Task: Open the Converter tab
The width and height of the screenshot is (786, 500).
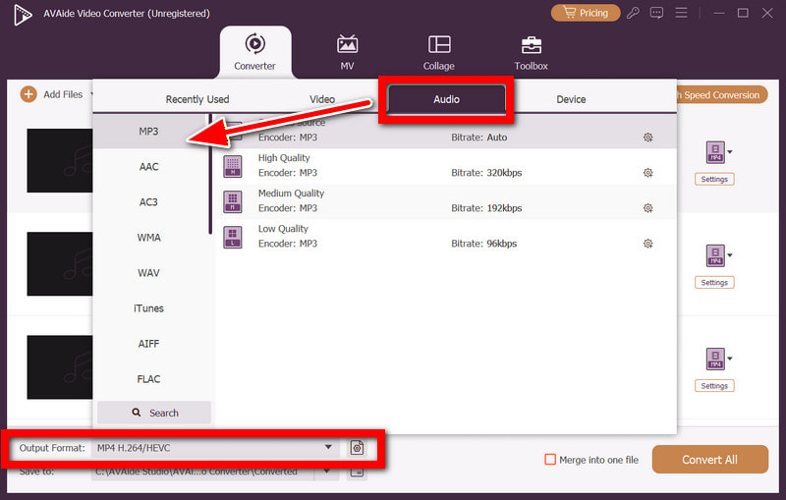Action: click(x=255, y=52)
